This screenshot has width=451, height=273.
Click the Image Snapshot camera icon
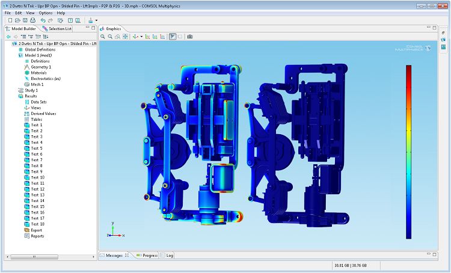[x=190, y=37]
